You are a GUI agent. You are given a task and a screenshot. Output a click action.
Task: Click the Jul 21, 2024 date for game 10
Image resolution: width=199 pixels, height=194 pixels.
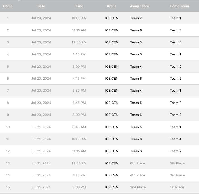(41, 127)
